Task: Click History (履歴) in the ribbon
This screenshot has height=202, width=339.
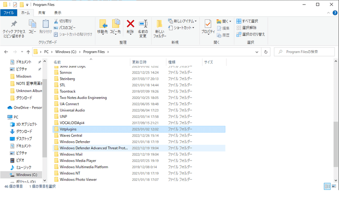Action: [x=223, y=35]
